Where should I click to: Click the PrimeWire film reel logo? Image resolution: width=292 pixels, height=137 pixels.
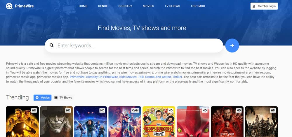[9, 6]
